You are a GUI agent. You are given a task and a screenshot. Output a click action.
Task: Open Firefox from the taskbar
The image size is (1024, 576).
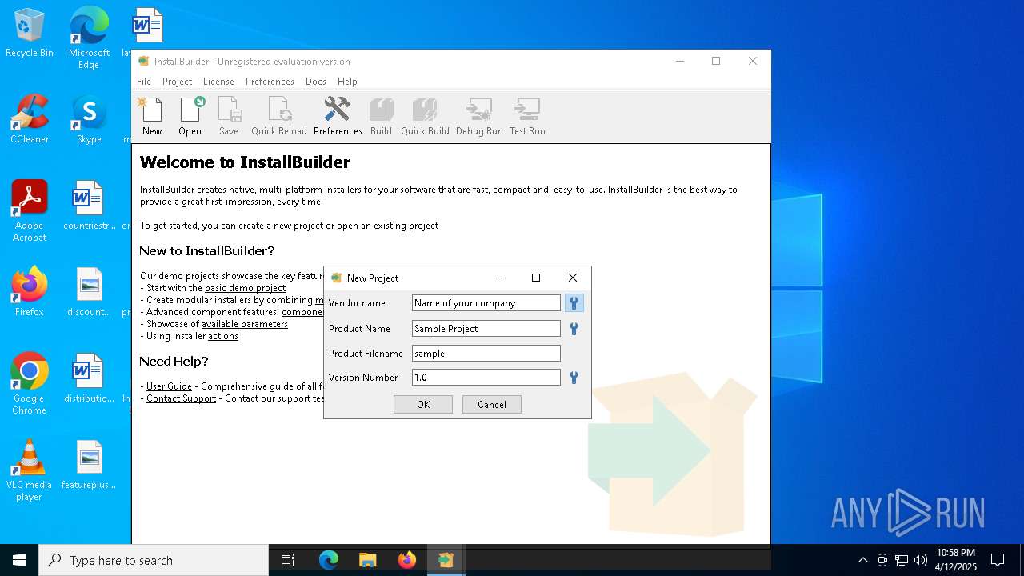pyautogui.click(x=407, y=560)
